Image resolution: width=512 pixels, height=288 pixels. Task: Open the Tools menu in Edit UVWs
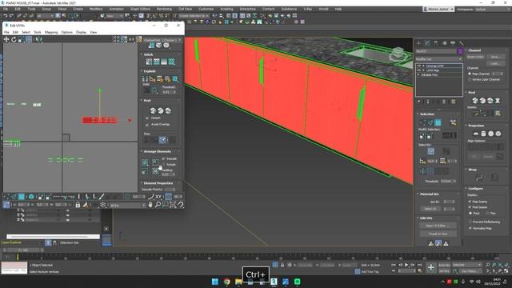pyautogui.click(x=38, y=32)
